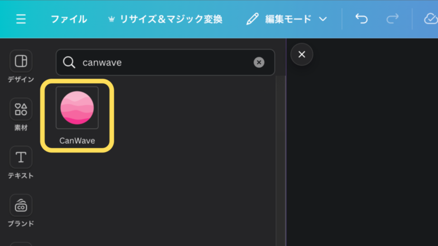This screenshot has height=246, width=438.
Task: Check the cloud save status icon
Action: click(x=430, y=19)
